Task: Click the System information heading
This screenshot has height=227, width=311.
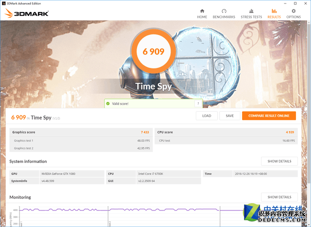Action: 28,162
